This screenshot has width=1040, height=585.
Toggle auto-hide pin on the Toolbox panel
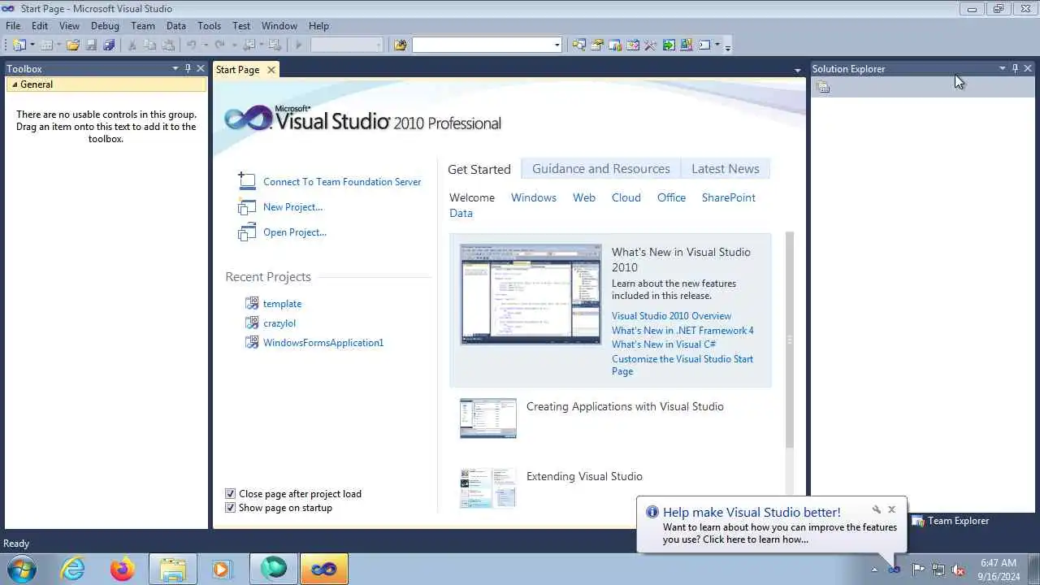(x=188, y=68)
